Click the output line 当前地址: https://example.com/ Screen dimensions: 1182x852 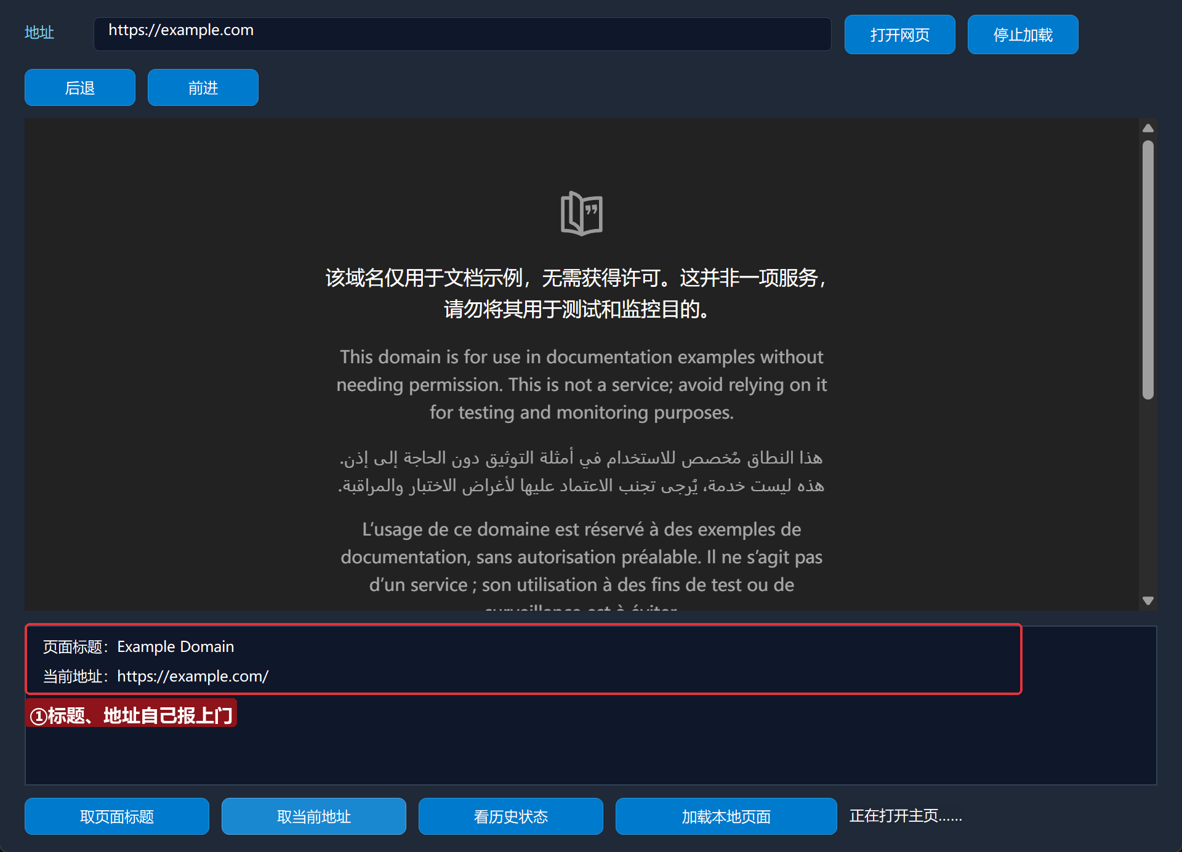coord(156,676)
